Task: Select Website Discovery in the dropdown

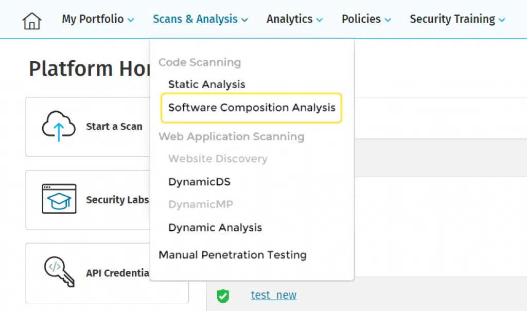Action: click(218, 159)
